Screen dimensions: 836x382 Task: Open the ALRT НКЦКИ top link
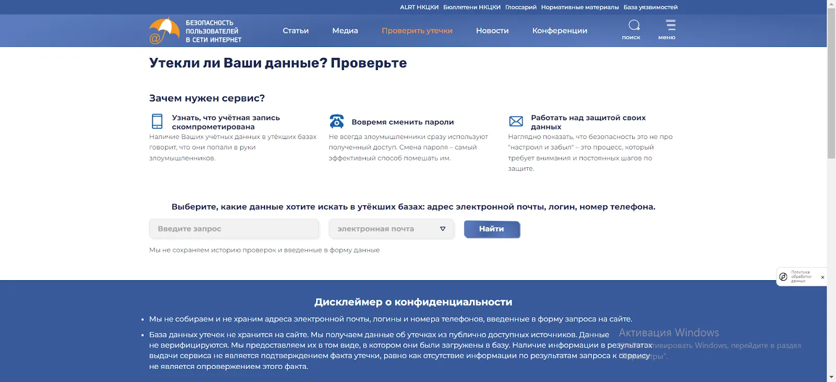419,7
